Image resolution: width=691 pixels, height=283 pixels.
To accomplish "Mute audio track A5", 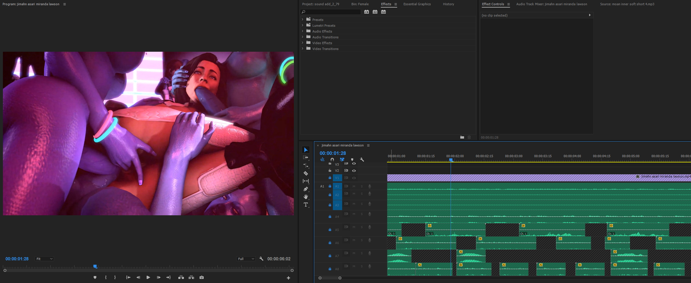I will 354,227.
